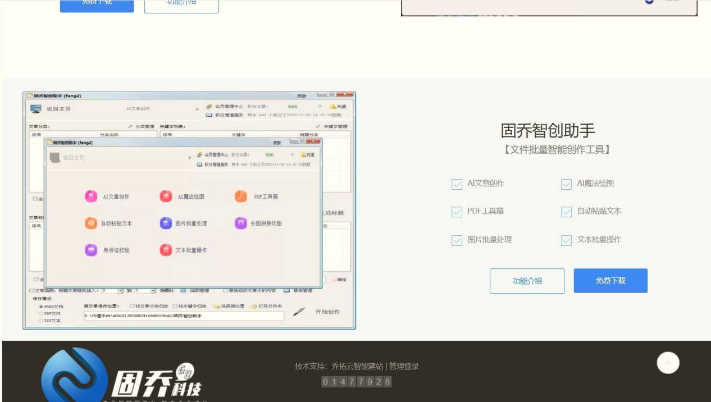This screenshot has width=711, height=402.
Task: Select the WORD文档 save mode radio button
Action: point(41,307)
